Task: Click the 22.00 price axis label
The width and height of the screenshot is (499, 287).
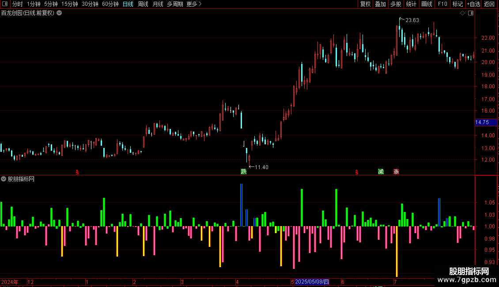Action: [488, 38]
